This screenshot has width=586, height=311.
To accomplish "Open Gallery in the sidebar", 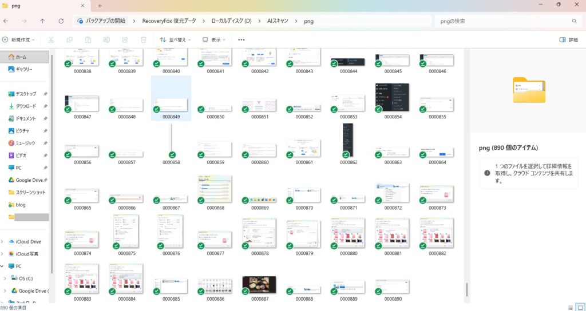I will [23, 69].
